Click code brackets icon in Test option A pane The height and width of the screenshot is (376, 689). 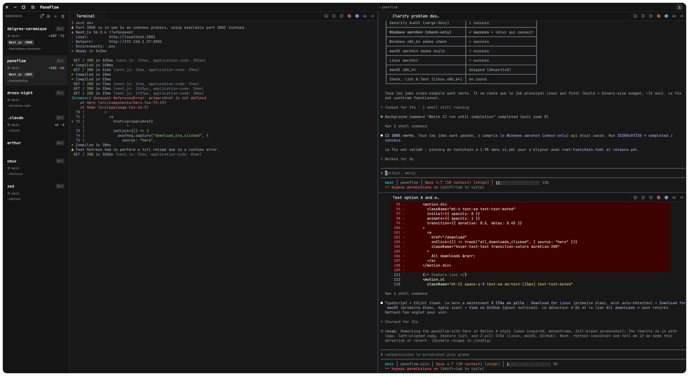coord(682,198)
